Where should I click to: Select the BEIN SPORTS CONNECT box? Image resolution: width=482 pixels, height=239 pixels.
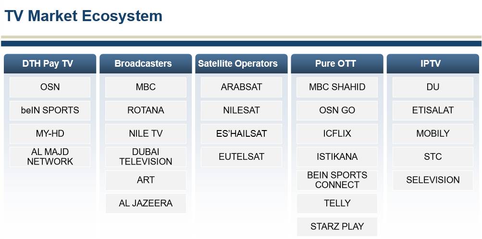337,180
